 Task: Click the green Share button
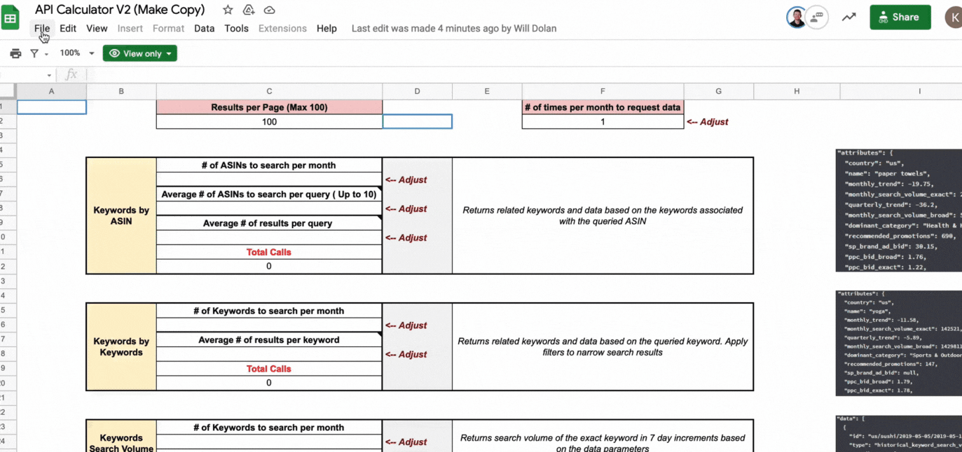[900, 17]
